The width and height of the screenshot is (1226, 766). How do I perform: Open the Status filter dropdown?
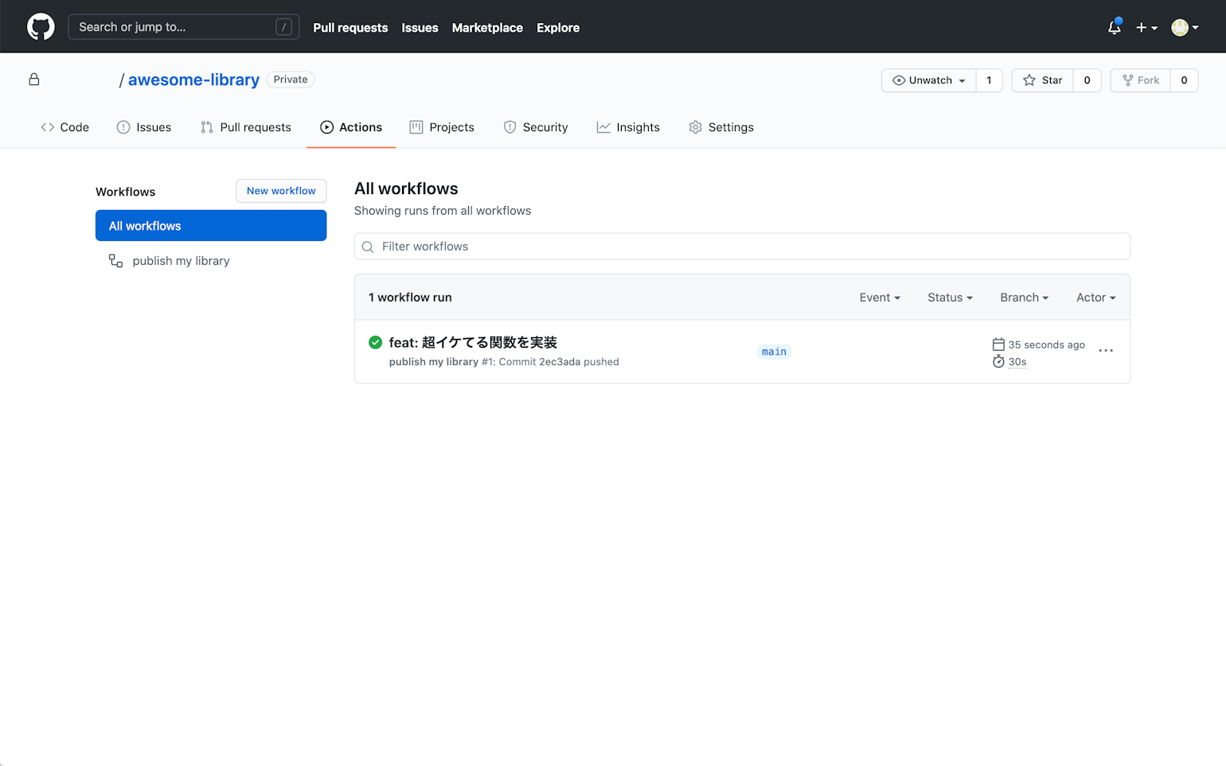[x=949, y=297]
